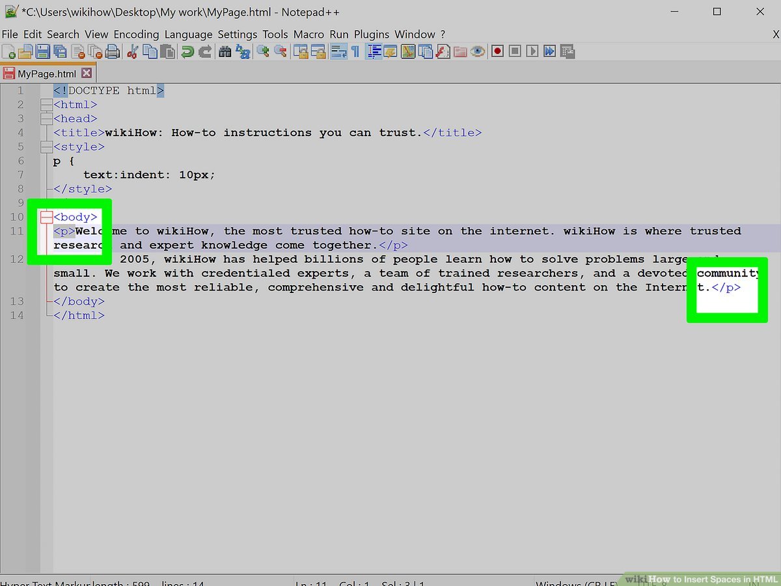The width and height of the screenshot is (781, 586).
Task: Collapse the red <body> fold marker on line 10
Action: pyautogui.click(x=46, y=217)
